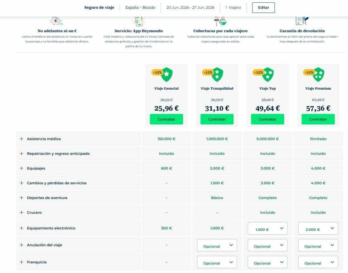Click the Seguro de viaje header label
The width and height of the screenshot is (348, 273).
pyautogui.click(x=99, y=7)
